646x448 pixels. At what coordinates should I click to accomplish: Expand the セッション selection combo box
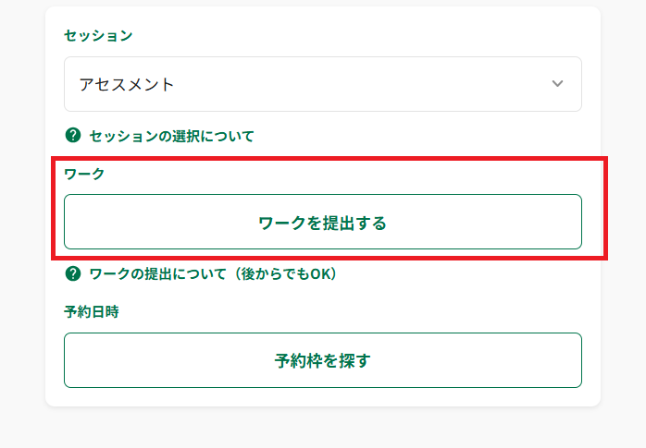(x=323, y=84)
